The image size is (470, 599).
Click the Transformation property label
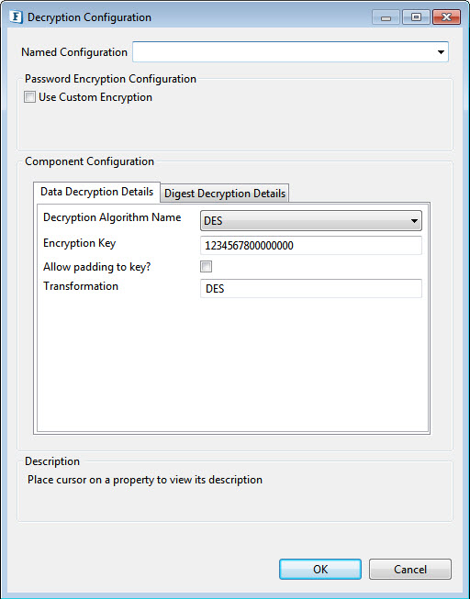tap(81, 286)
